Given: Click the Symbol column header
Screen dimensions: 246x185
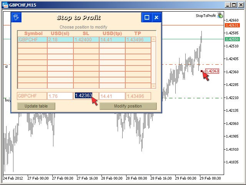Looking at the screenshot, I should pos(33,34).
